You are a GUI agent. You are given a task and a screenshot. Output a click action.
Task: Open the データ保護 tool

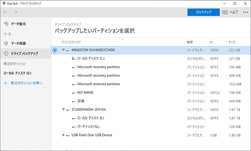point(25,43)
